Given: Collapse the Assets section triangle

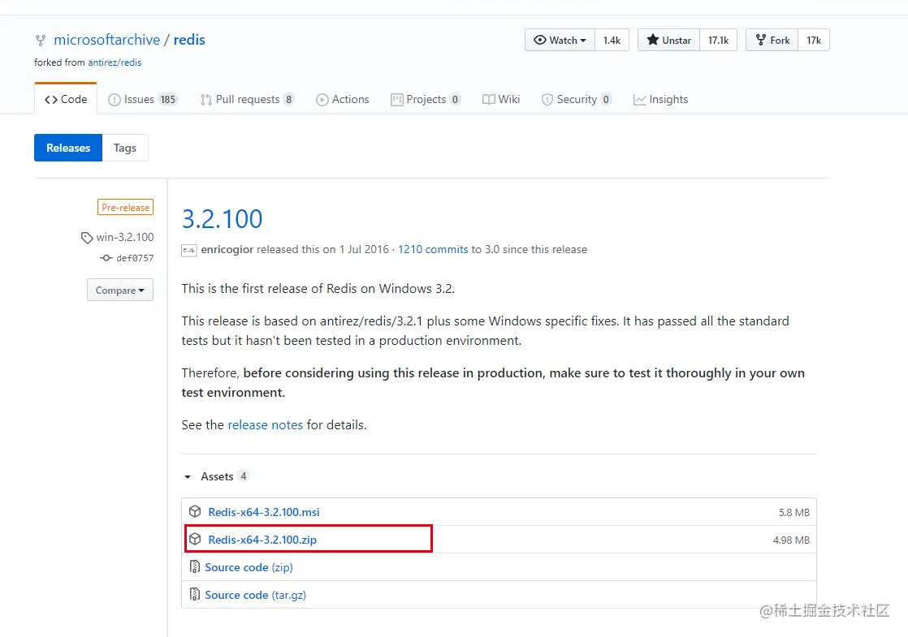Looking at the screenshot, I should click(x=188, y=477).
